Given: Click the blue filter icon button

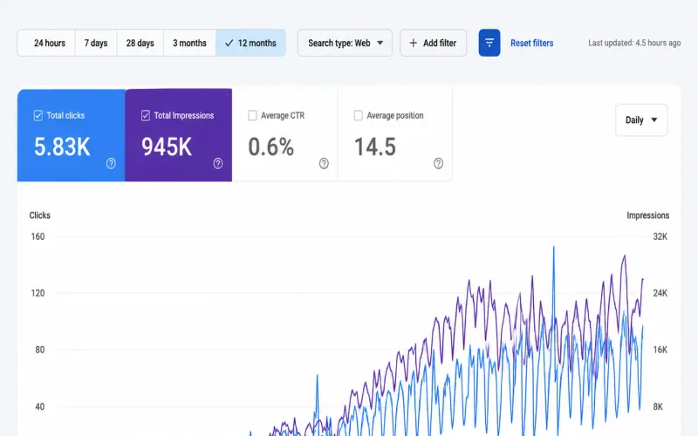Looking at the screenshot, I should (x=489, y=43).
